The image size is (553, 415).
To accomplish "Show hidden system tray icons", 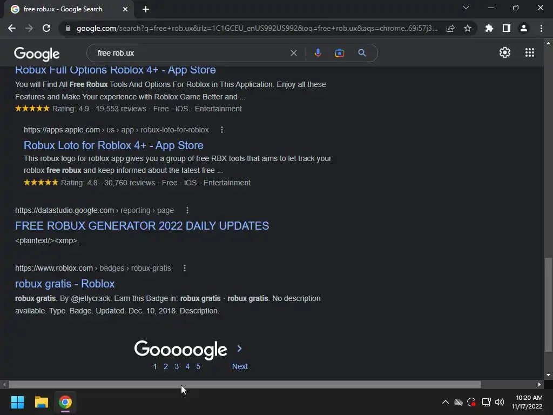I will point(446,402).
